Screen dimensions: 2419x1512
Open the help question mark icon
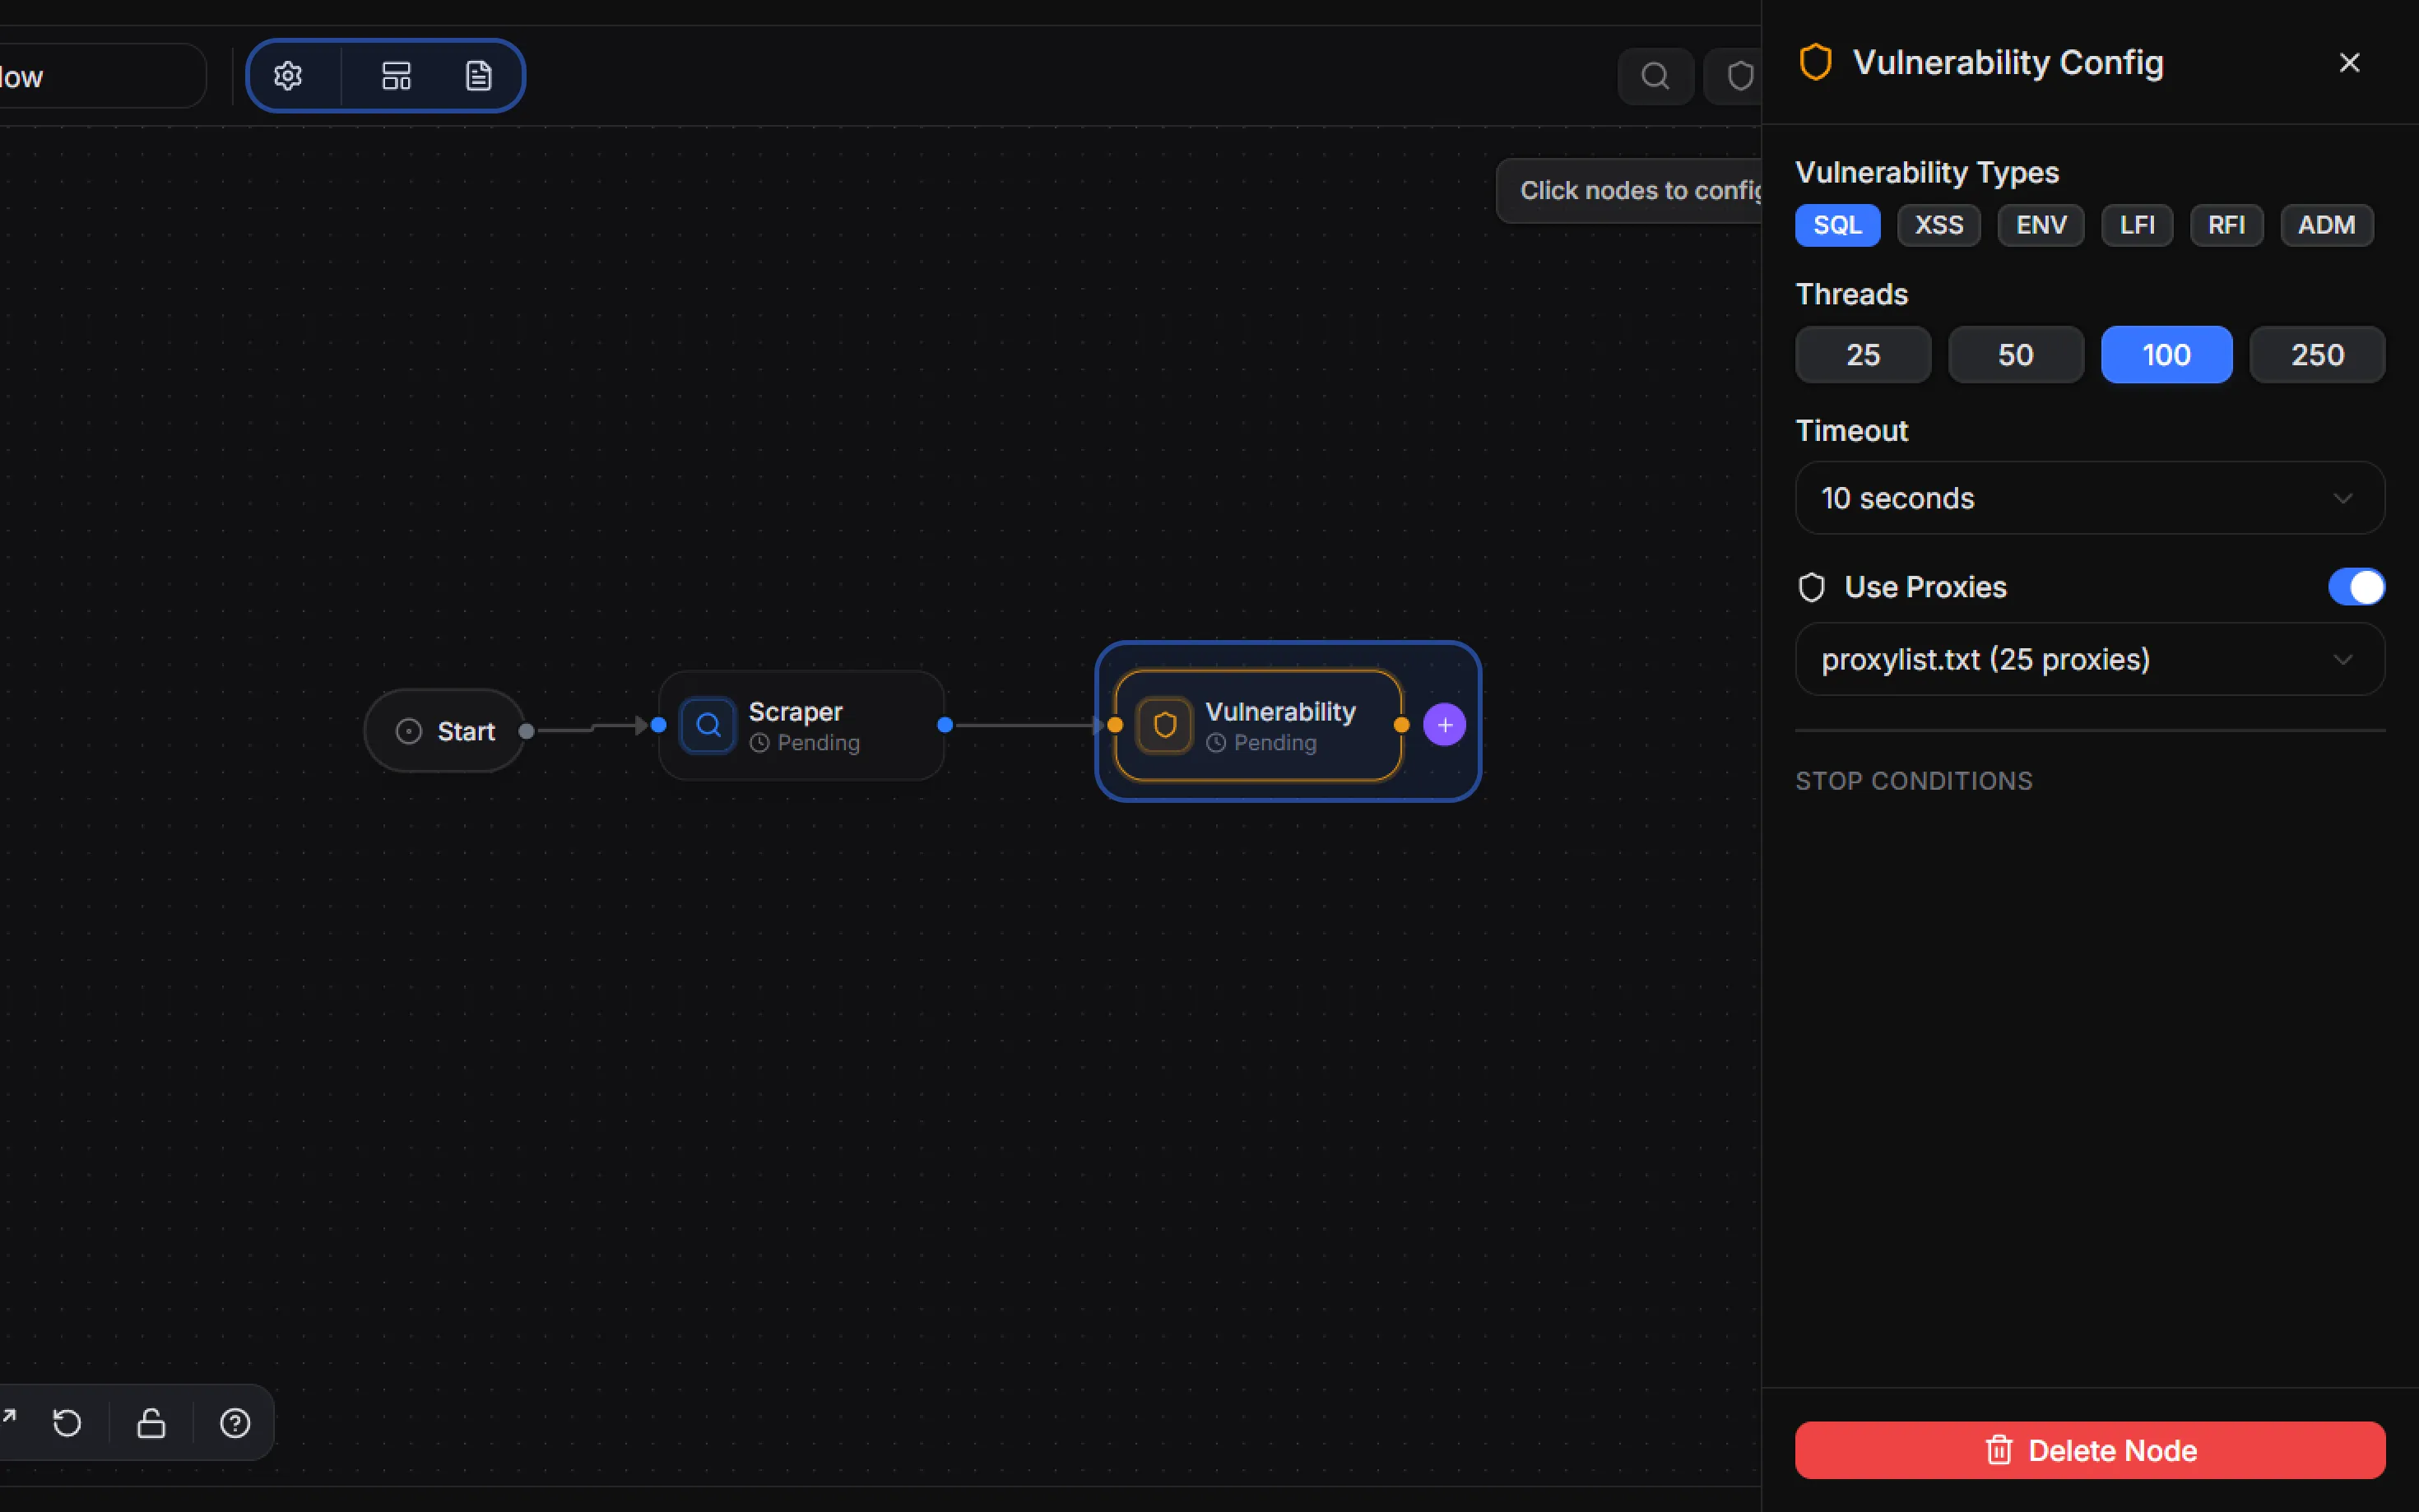point(235,1422)
